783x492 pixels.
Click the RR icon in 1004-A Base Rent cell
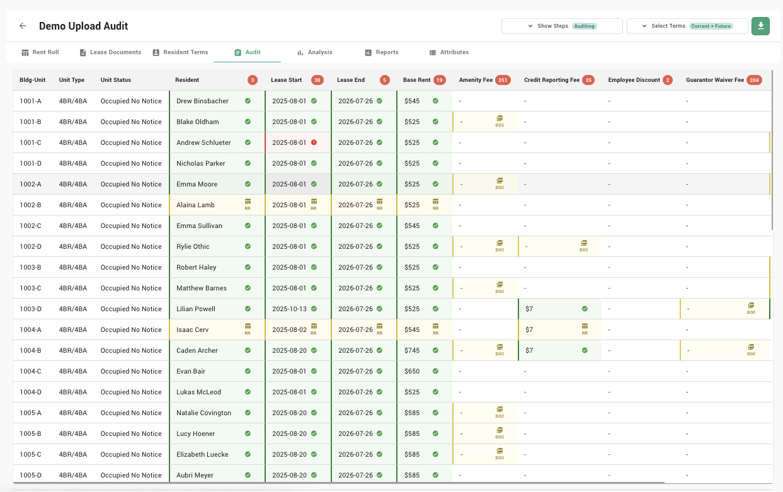435,329
